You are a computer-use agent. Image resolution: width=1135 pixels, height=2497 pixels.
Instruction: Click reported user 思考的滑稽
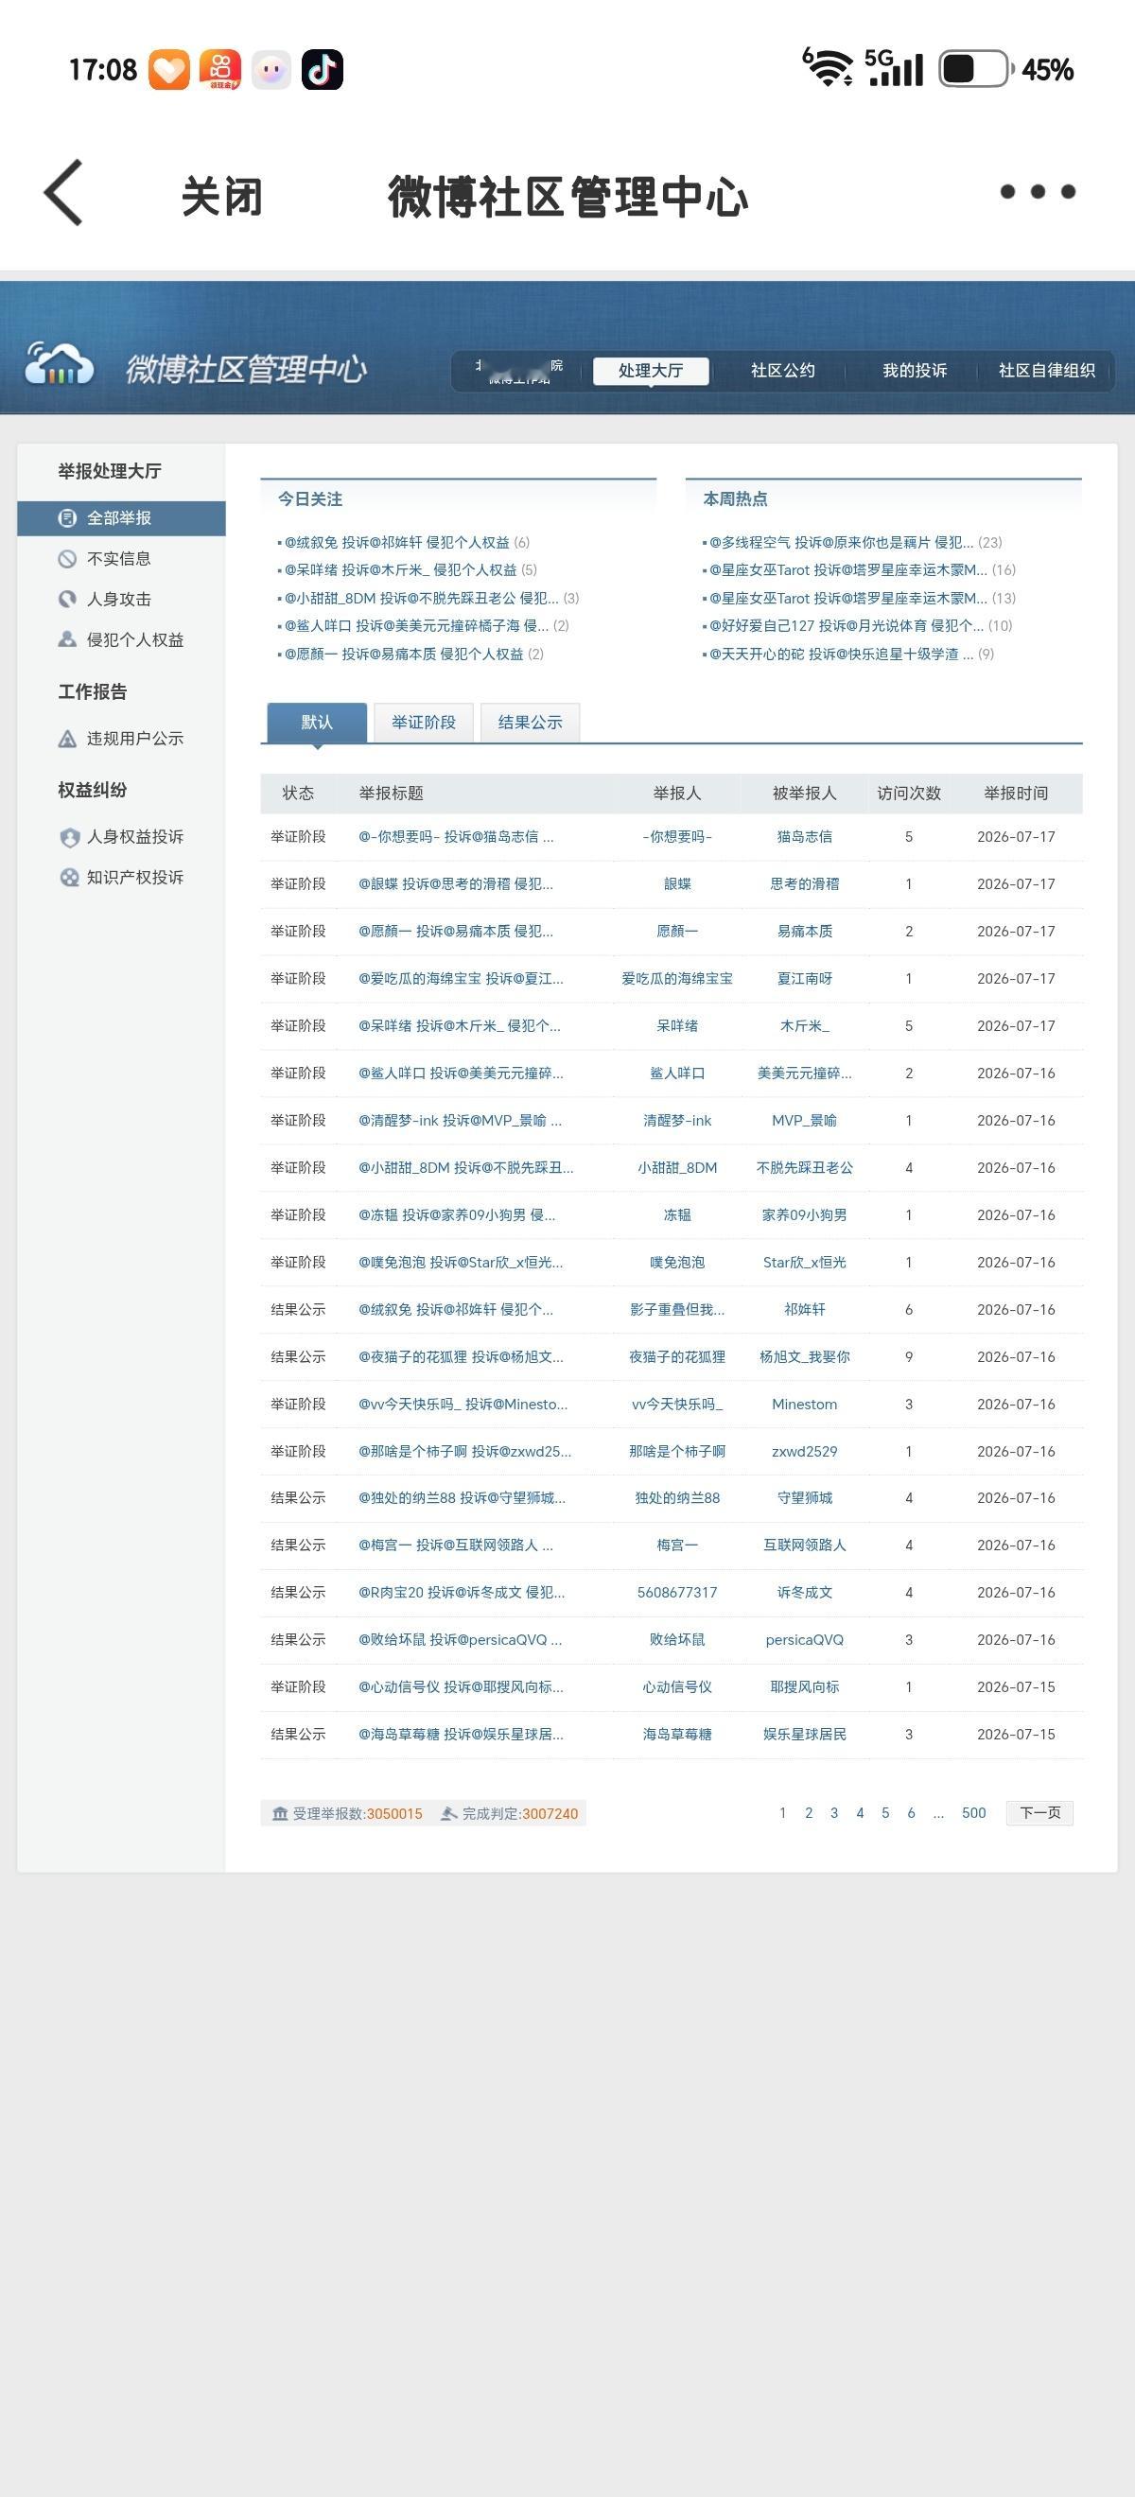[x=805, y=884]
